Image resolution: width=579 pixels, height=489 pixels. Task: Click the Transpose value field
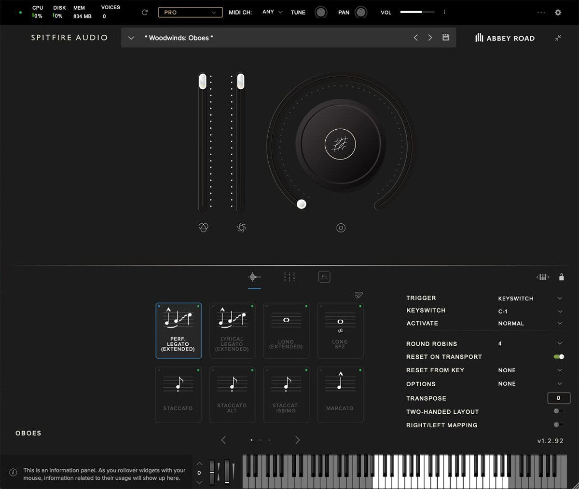(x=558, y=398)
